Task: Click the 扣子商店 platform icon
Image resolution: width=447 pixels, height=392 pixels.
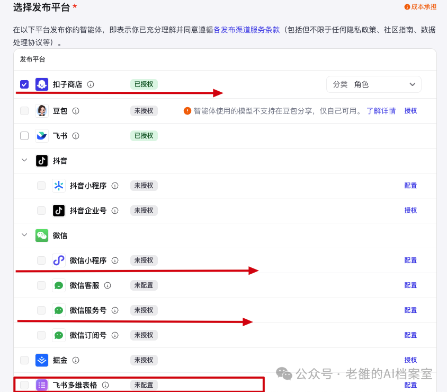Action: pyautogui.click(x=42, y=84)
